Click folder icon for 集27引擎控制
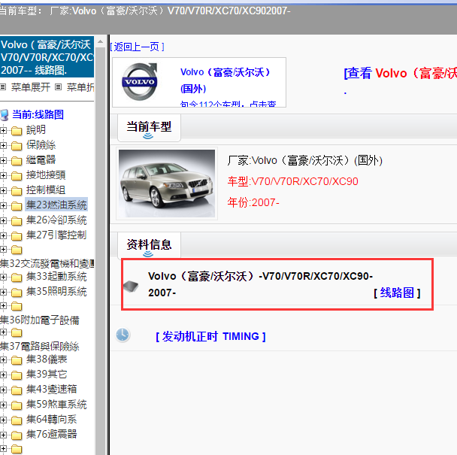The width and height of the screenshot is (457, 455). click(x=17, y=236)
